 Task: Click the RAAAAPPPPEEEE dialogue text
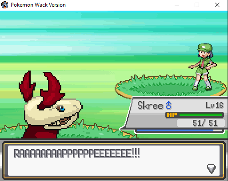point(77,153)
